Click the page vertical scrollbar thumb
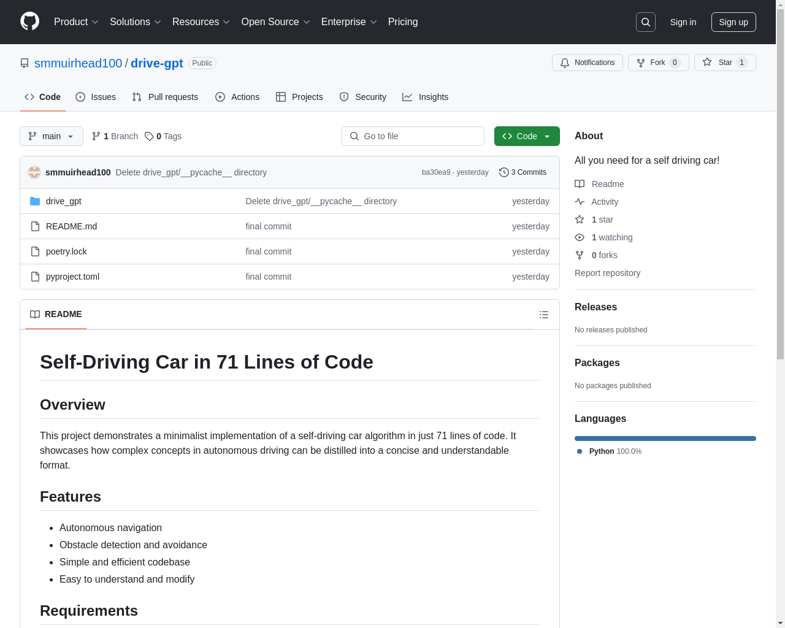This screenshot has height=628, width=785. tap(780, 184)
